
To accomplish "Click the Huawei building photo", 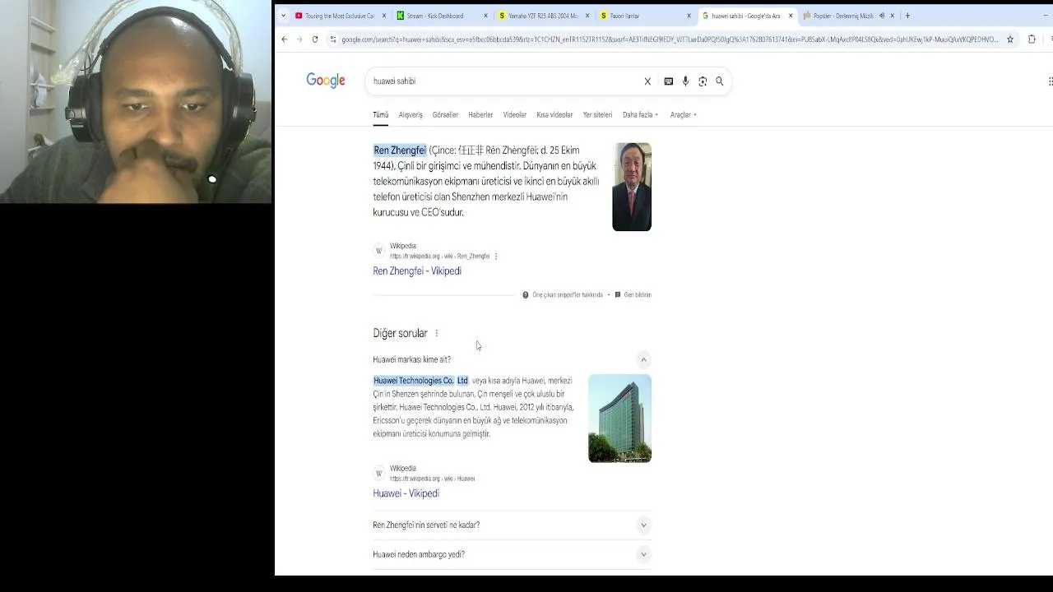I will pos(619,419).
